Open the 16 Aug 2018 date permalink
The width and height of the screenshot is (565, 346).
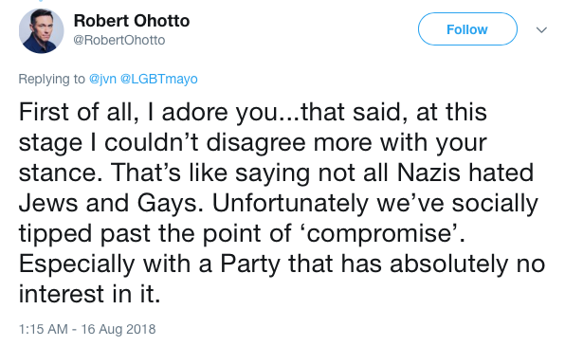[x=118, y=329]
